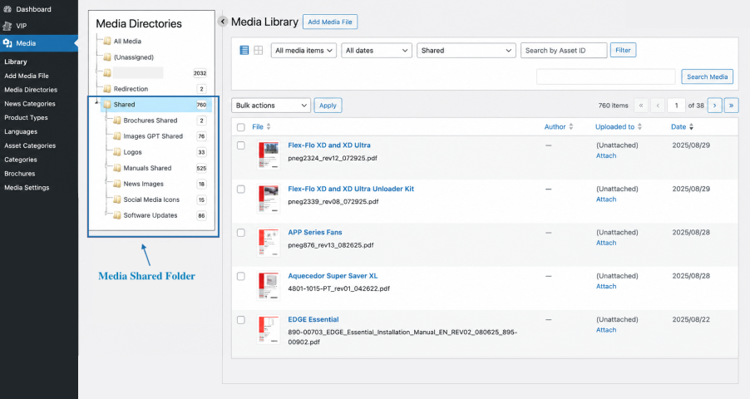The width and height of the screenshot is (750, 399).
Task: Click the Logos folder icon
Action: click(x=116, y=152)
